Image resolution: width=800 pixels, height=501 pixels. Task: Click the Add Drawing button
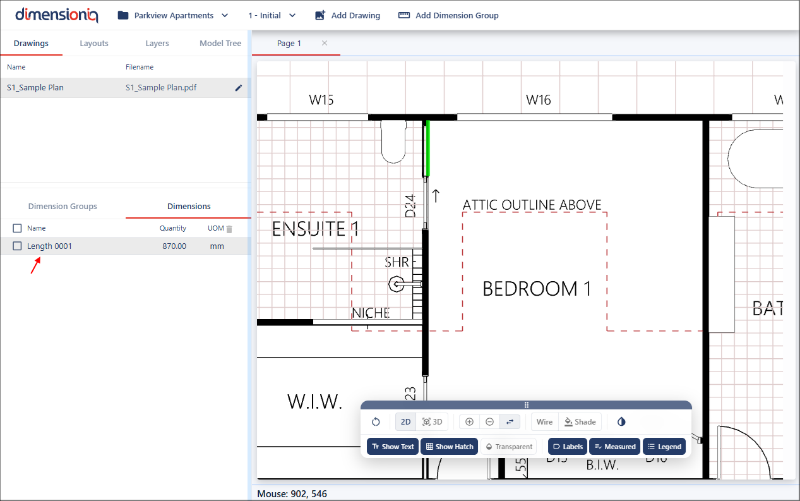tap(347, 15)
